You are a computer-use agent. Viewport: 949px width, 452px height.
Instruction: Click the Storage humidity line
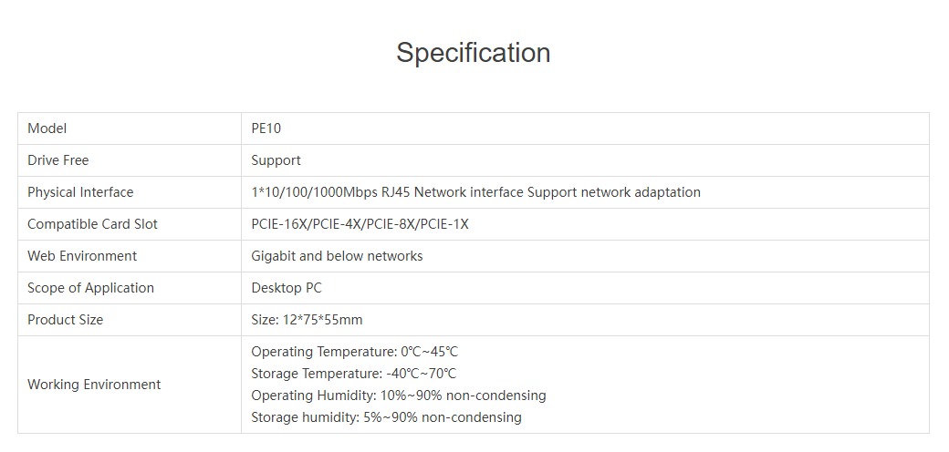coord(386,417)
